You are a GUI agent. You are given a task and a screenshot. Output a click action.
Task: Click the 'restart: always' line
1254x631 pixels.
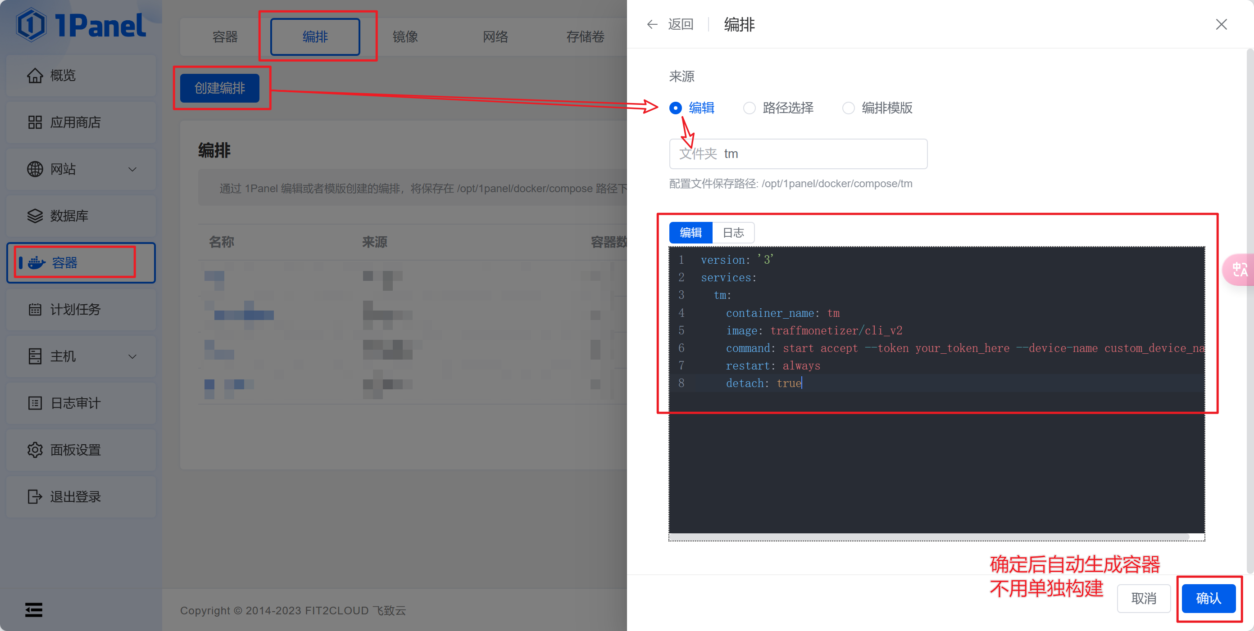[773, 365]
